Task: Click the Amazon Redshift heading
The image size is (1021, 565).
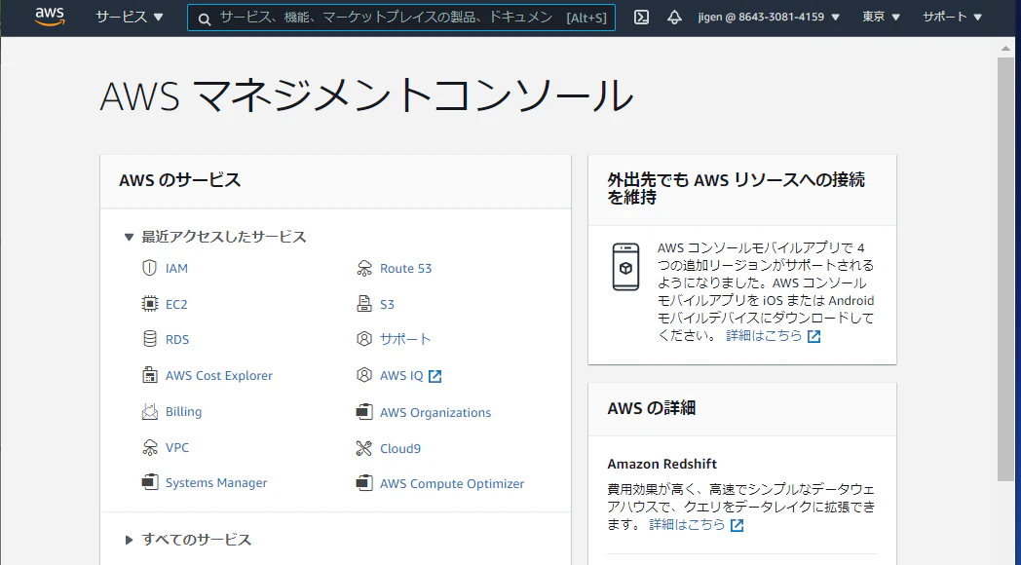Action: tap(662, 464)
